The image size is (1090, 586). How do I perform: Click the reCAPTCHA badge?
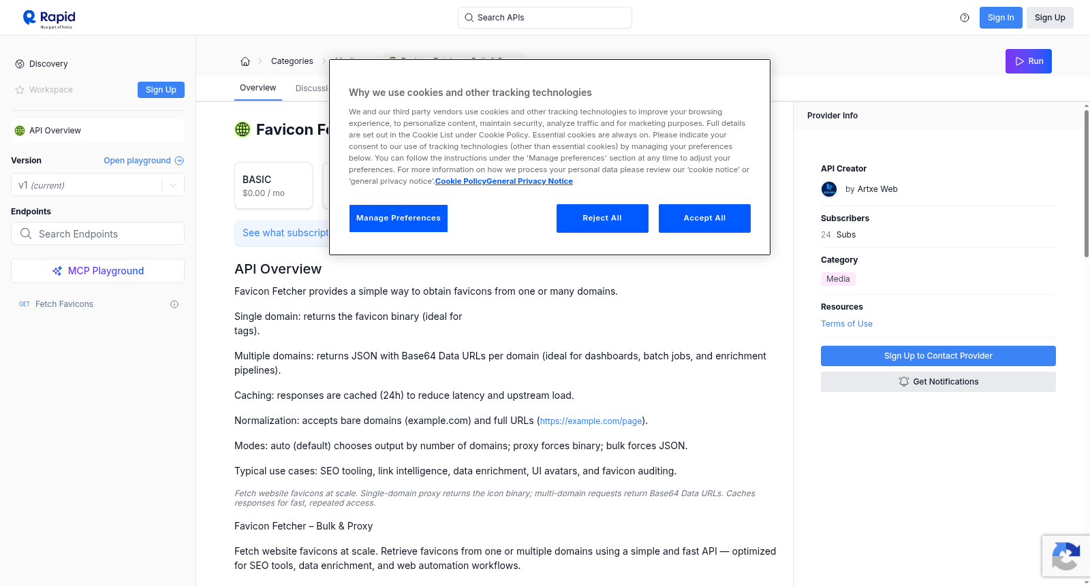1065,556
